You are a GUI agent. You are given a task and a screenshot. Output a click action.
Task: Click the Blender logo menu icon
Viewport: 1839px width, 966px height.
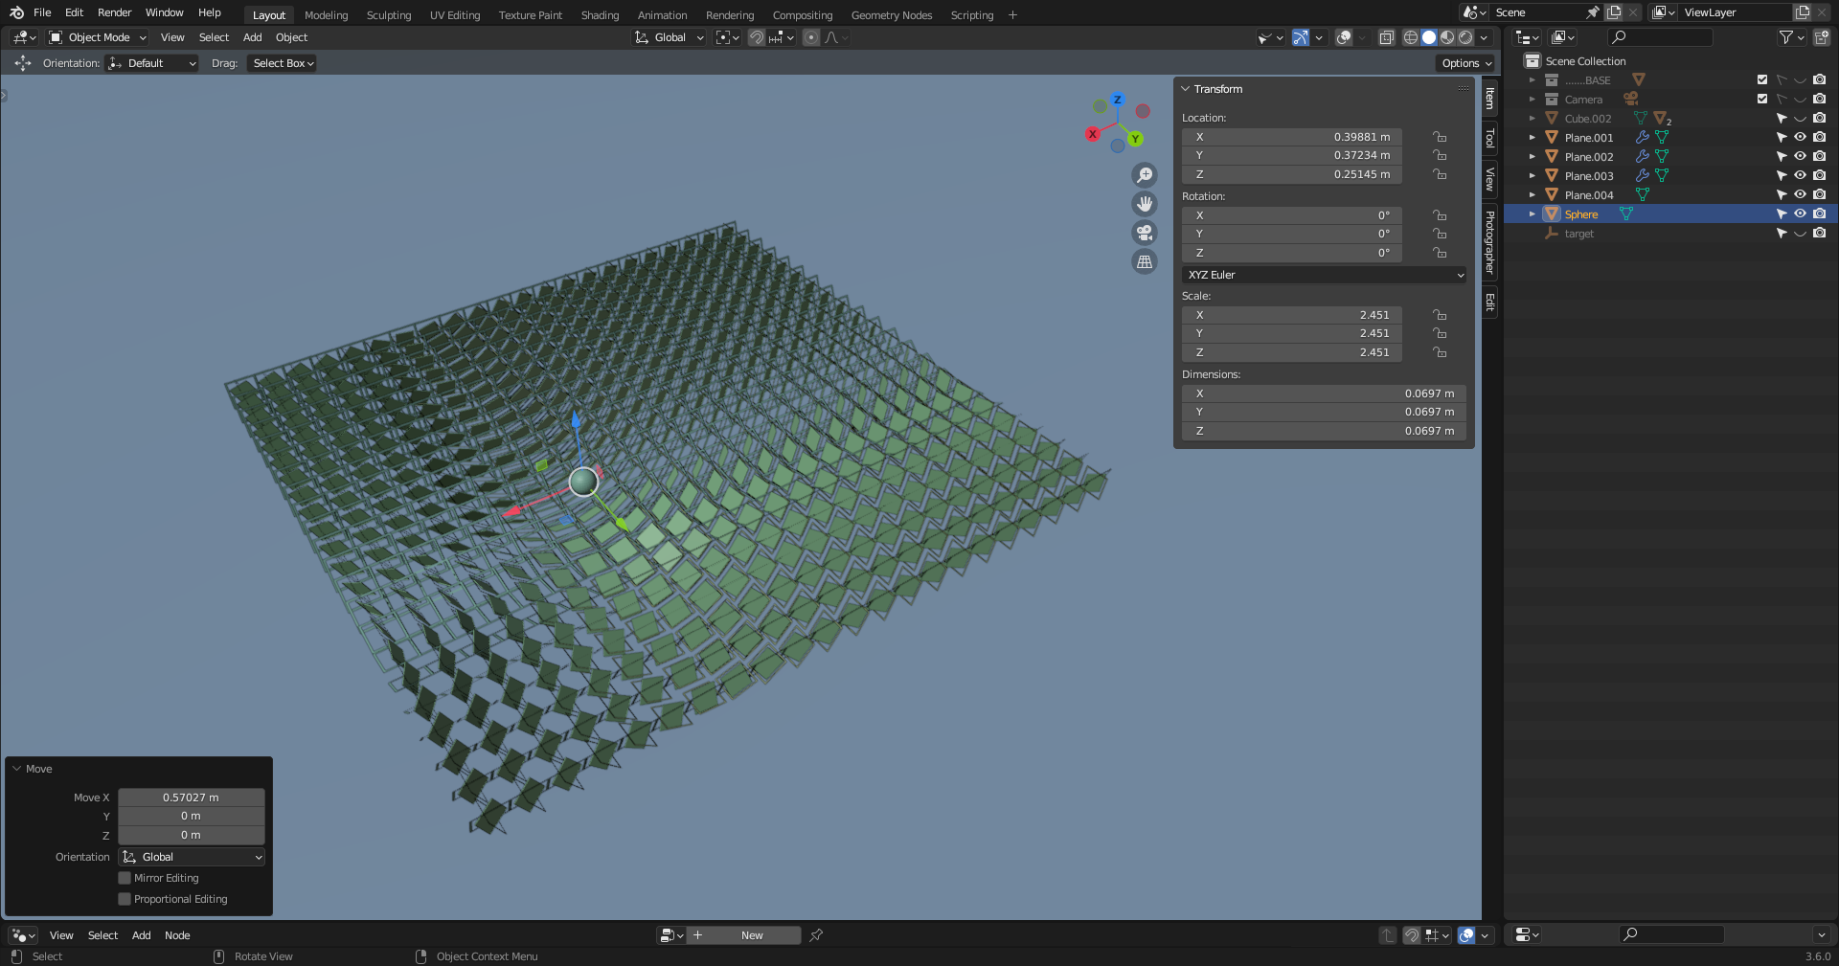click(x=16, y=12)
